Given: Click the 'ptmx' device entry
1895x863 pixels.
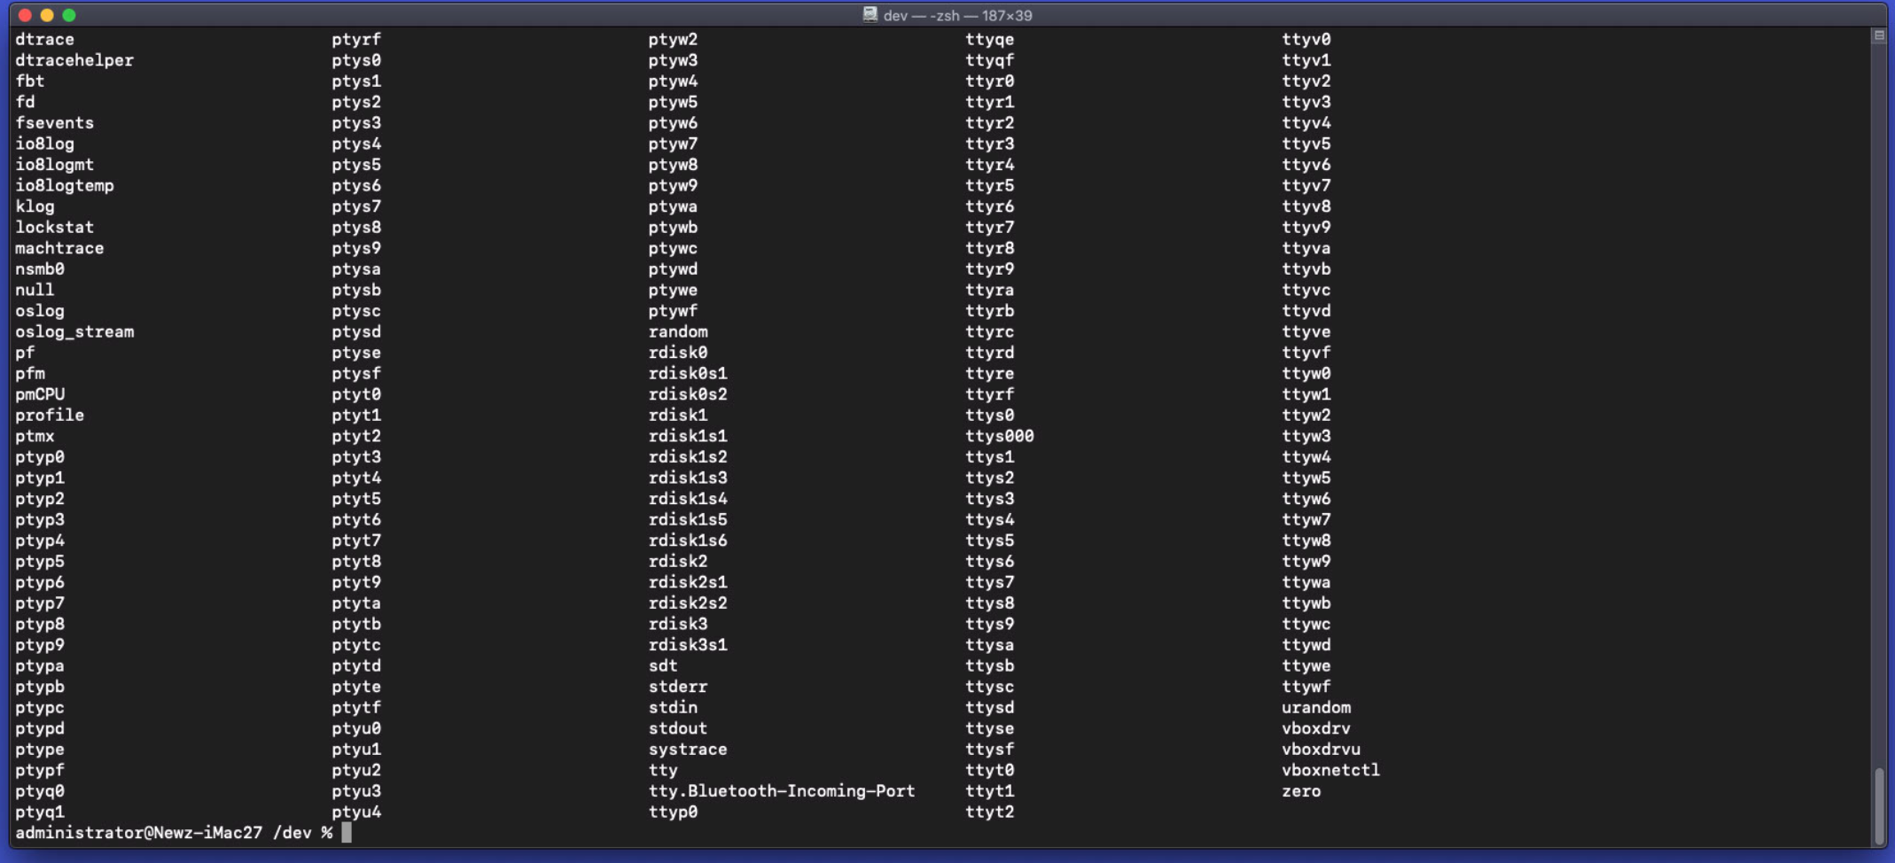Looking at the screenshot, I should [35, 436].
